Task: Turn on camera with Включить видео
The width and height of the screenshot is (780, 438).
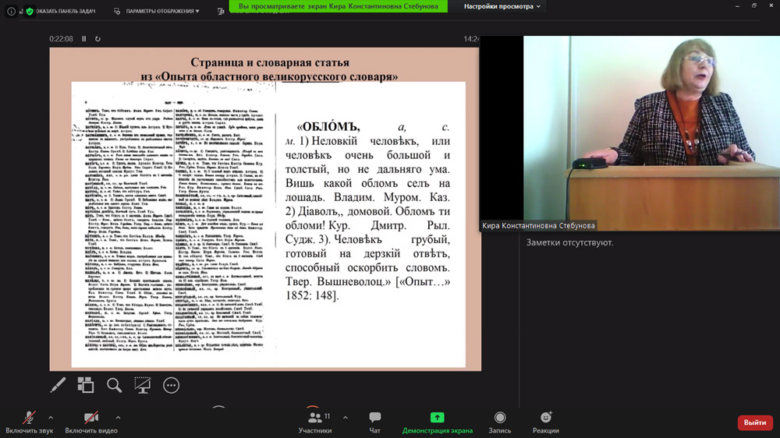Action: (x=90, y=422)
